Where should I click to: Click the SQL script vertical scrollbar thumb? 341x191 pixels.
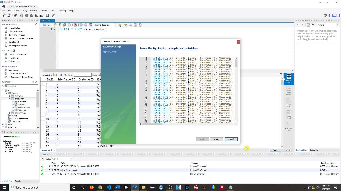tap(236, 63)
